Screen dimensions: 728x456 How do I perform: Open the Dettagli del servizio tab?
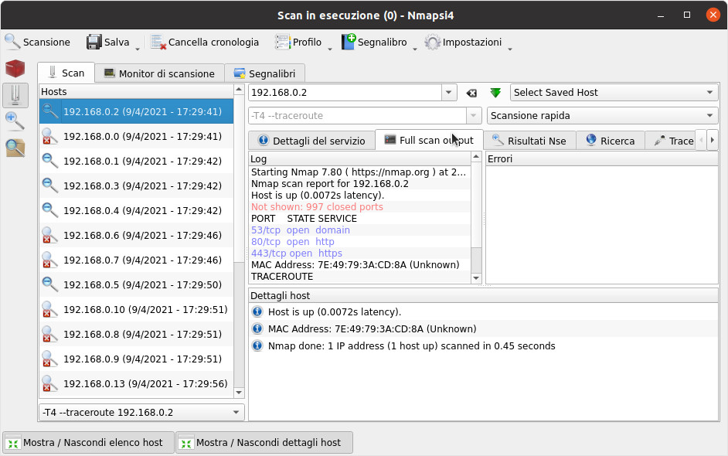[x=311, y=141]
